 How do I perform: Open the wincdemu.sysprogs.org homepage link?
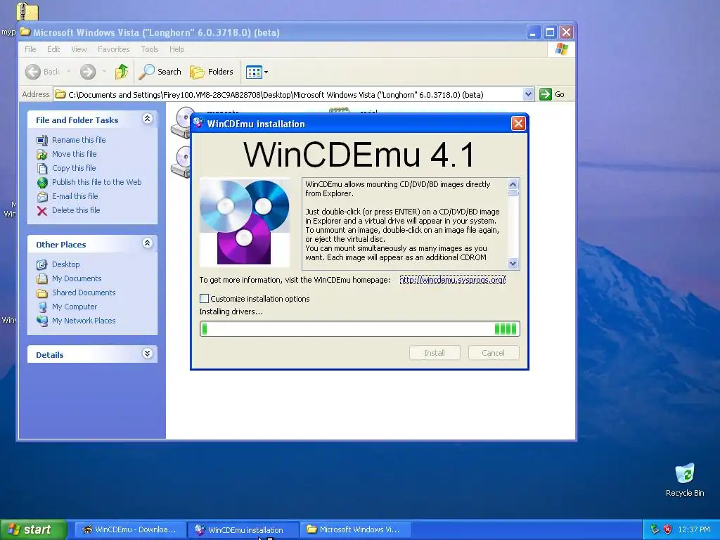[x=452, y=280]
